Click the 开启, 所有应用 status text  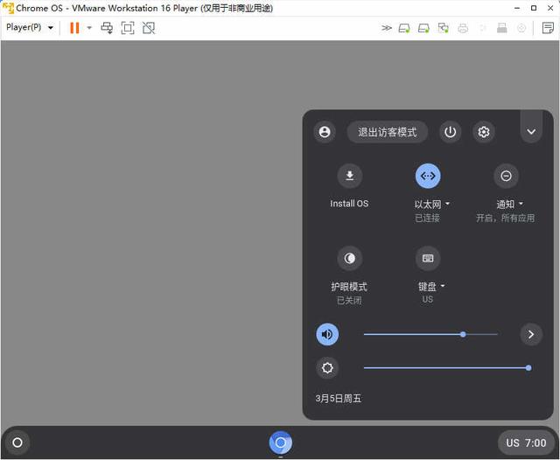[x=506, y=218]
